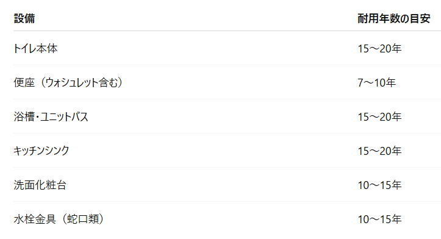Click the word ユニットバス in the third row
This screenshot has width=441, height=239.
click(65, 116)
